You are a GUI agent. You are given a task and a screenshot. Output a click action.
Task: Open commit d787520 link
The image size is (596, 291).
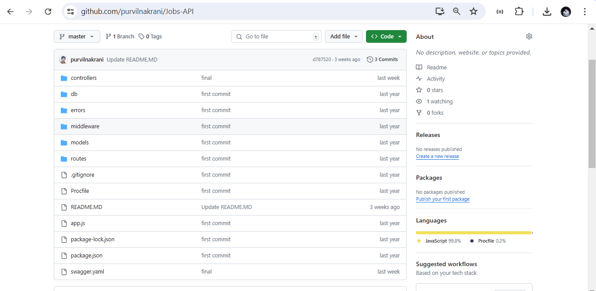coord(322,60)
